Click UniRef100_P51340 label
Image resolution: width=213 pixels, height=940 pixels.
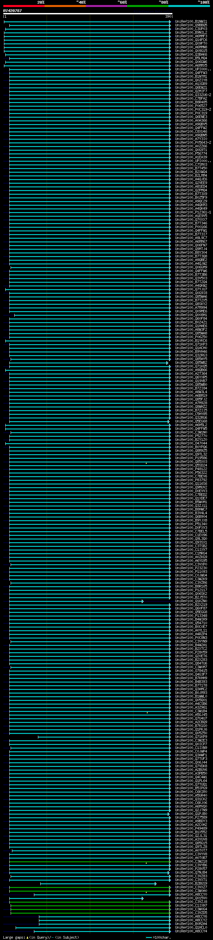click(x=191, y=524)
